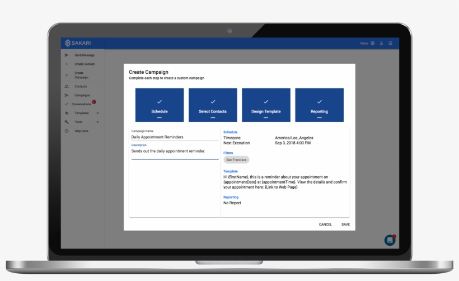Expand the Templates submenu chevron
This screenshot has width=459, height=281.
[97, 113]
